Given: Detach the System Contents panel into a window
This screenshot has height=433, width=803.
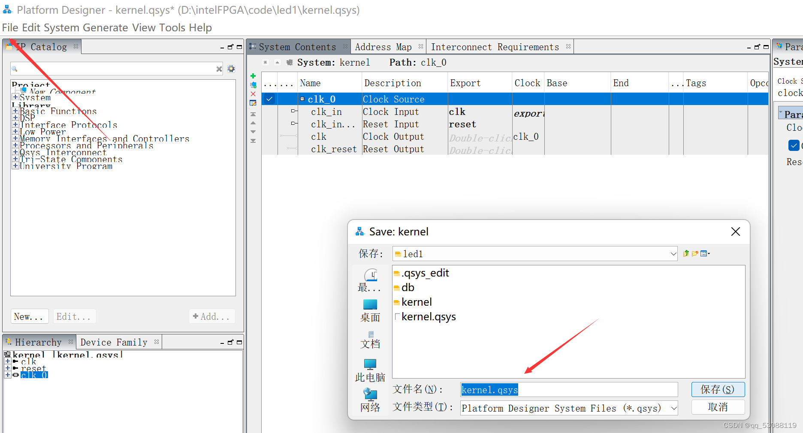Looking at the screenshot, I should (x=757, y=47).
